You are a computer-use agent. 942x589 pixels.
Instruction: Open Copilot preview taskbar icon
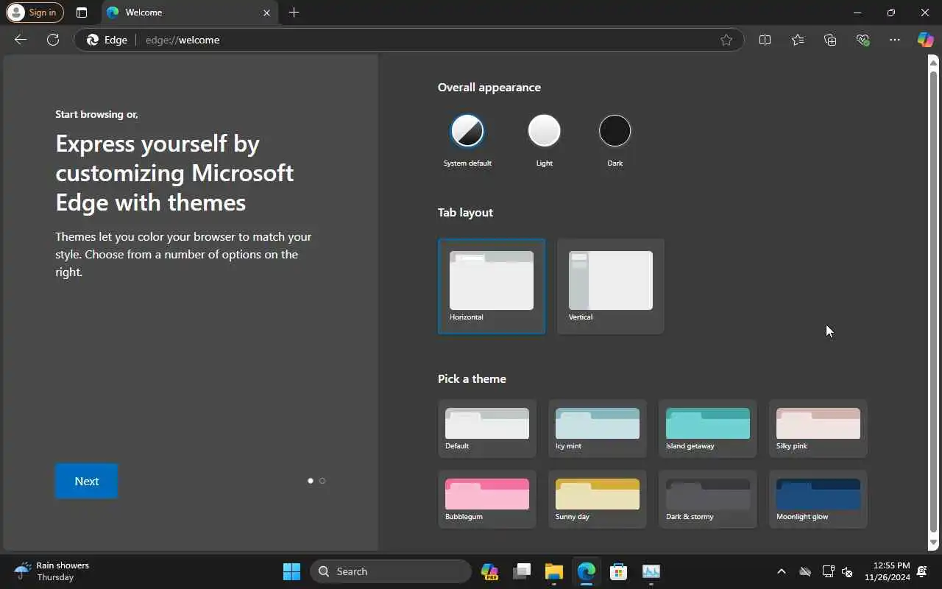pos(489,571)
